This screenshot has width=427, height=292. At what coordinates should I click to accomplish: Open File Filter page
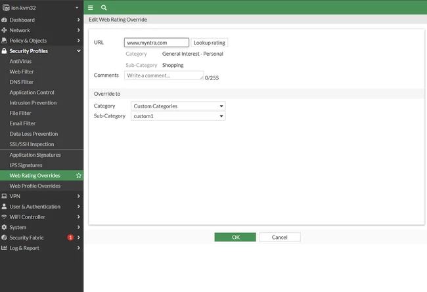point(41,114)
